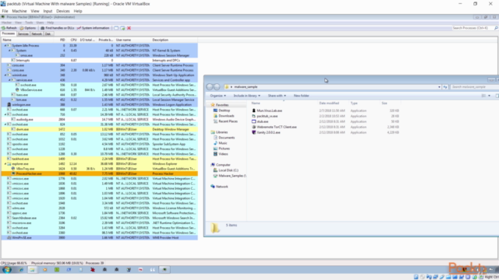Viewport: 499px width, 280px height.
Task: Open the address bar history dropdown arrow
Action: 439,87
